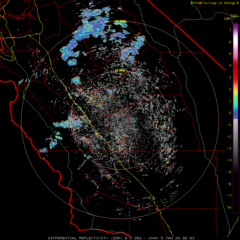
Task: Click the BZD product label above color scale
Action: point(234,16)
